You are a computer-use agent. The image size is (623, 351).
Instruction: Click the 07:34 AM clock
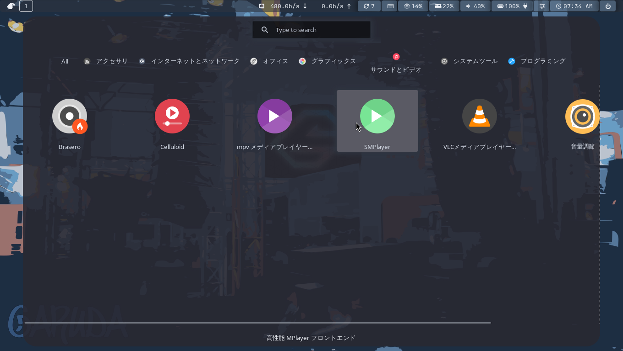click(574, 6)
